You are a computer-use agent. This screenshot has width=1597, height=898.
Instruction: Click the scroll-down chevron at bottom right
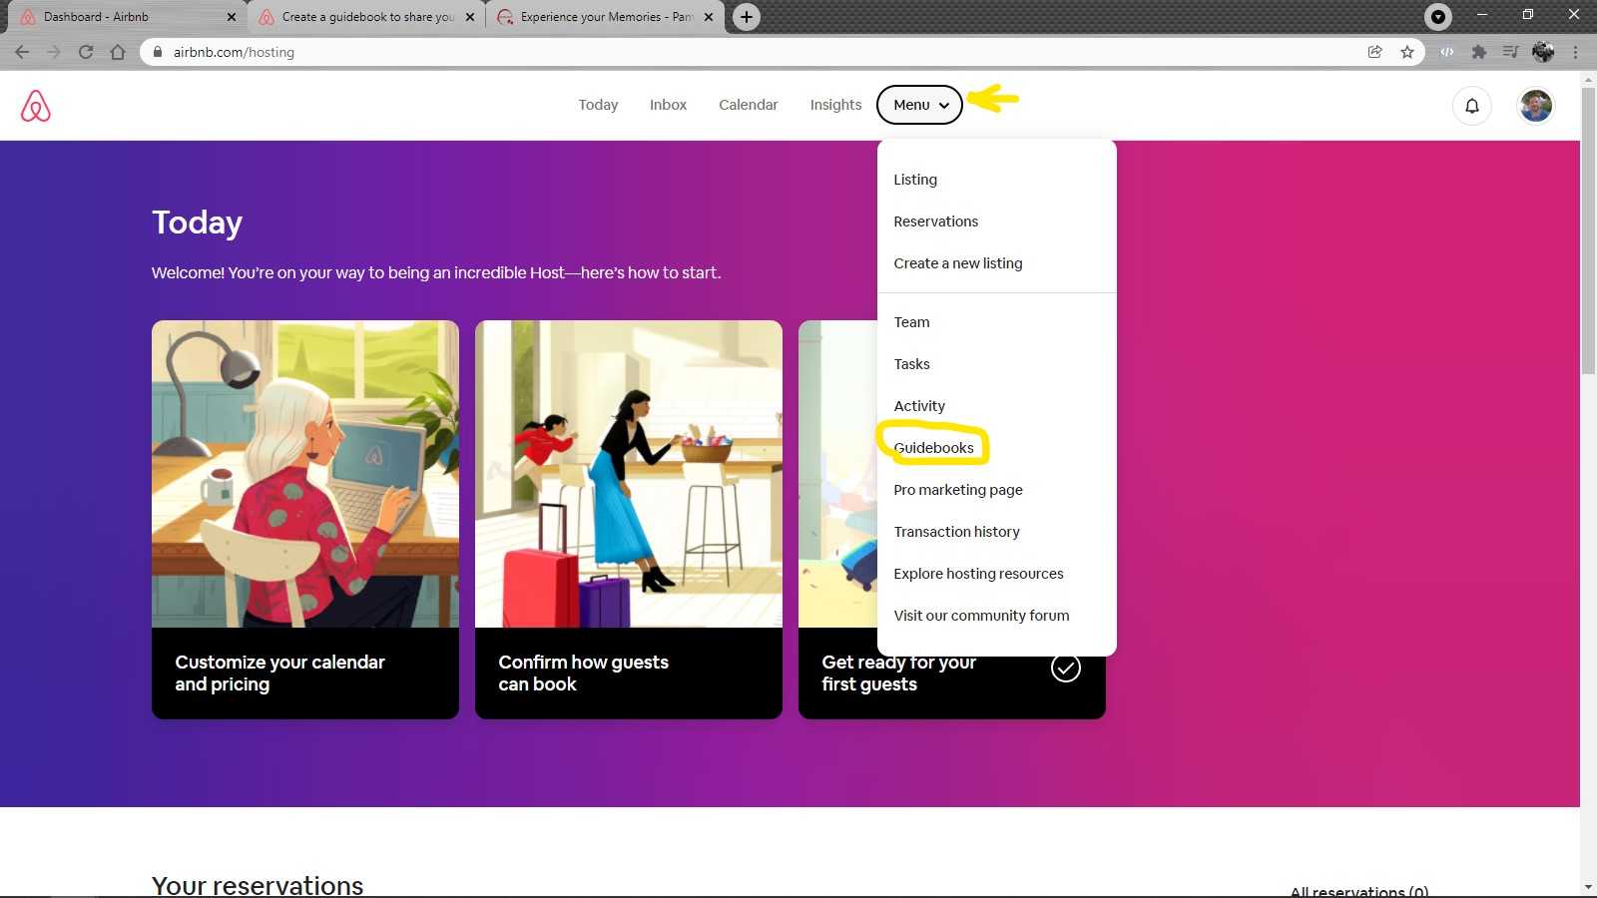click(1587, 884)
